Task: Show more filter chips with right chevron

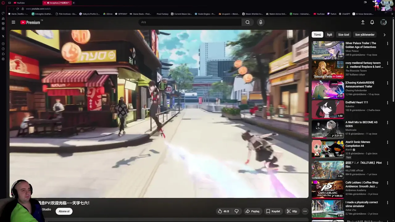Action: (385, 35)
